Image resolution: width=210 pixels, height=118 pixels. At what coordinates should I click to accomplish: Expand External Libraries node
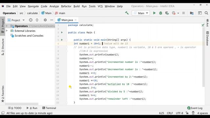7,30
